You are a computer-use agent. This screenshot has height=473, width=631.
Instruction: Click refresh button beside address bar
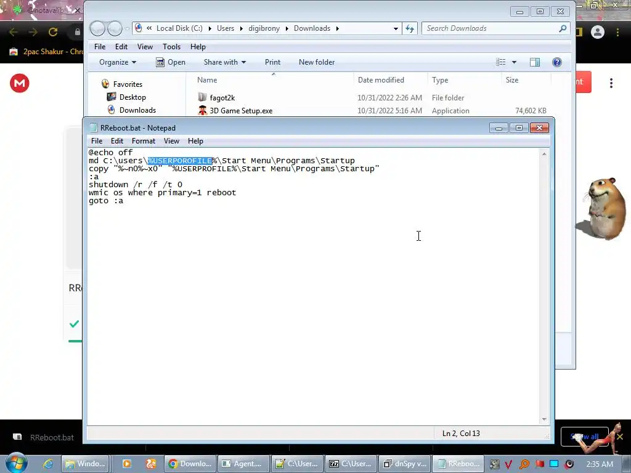pyautogui.click(x=410, y=28)
